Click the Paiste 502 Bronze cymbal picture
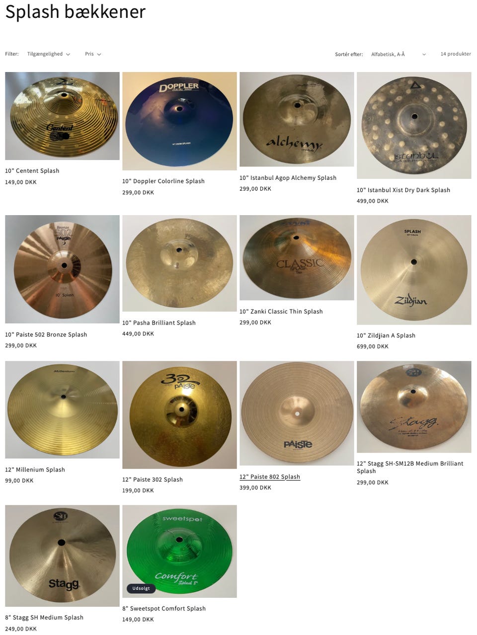 (62, 269)
